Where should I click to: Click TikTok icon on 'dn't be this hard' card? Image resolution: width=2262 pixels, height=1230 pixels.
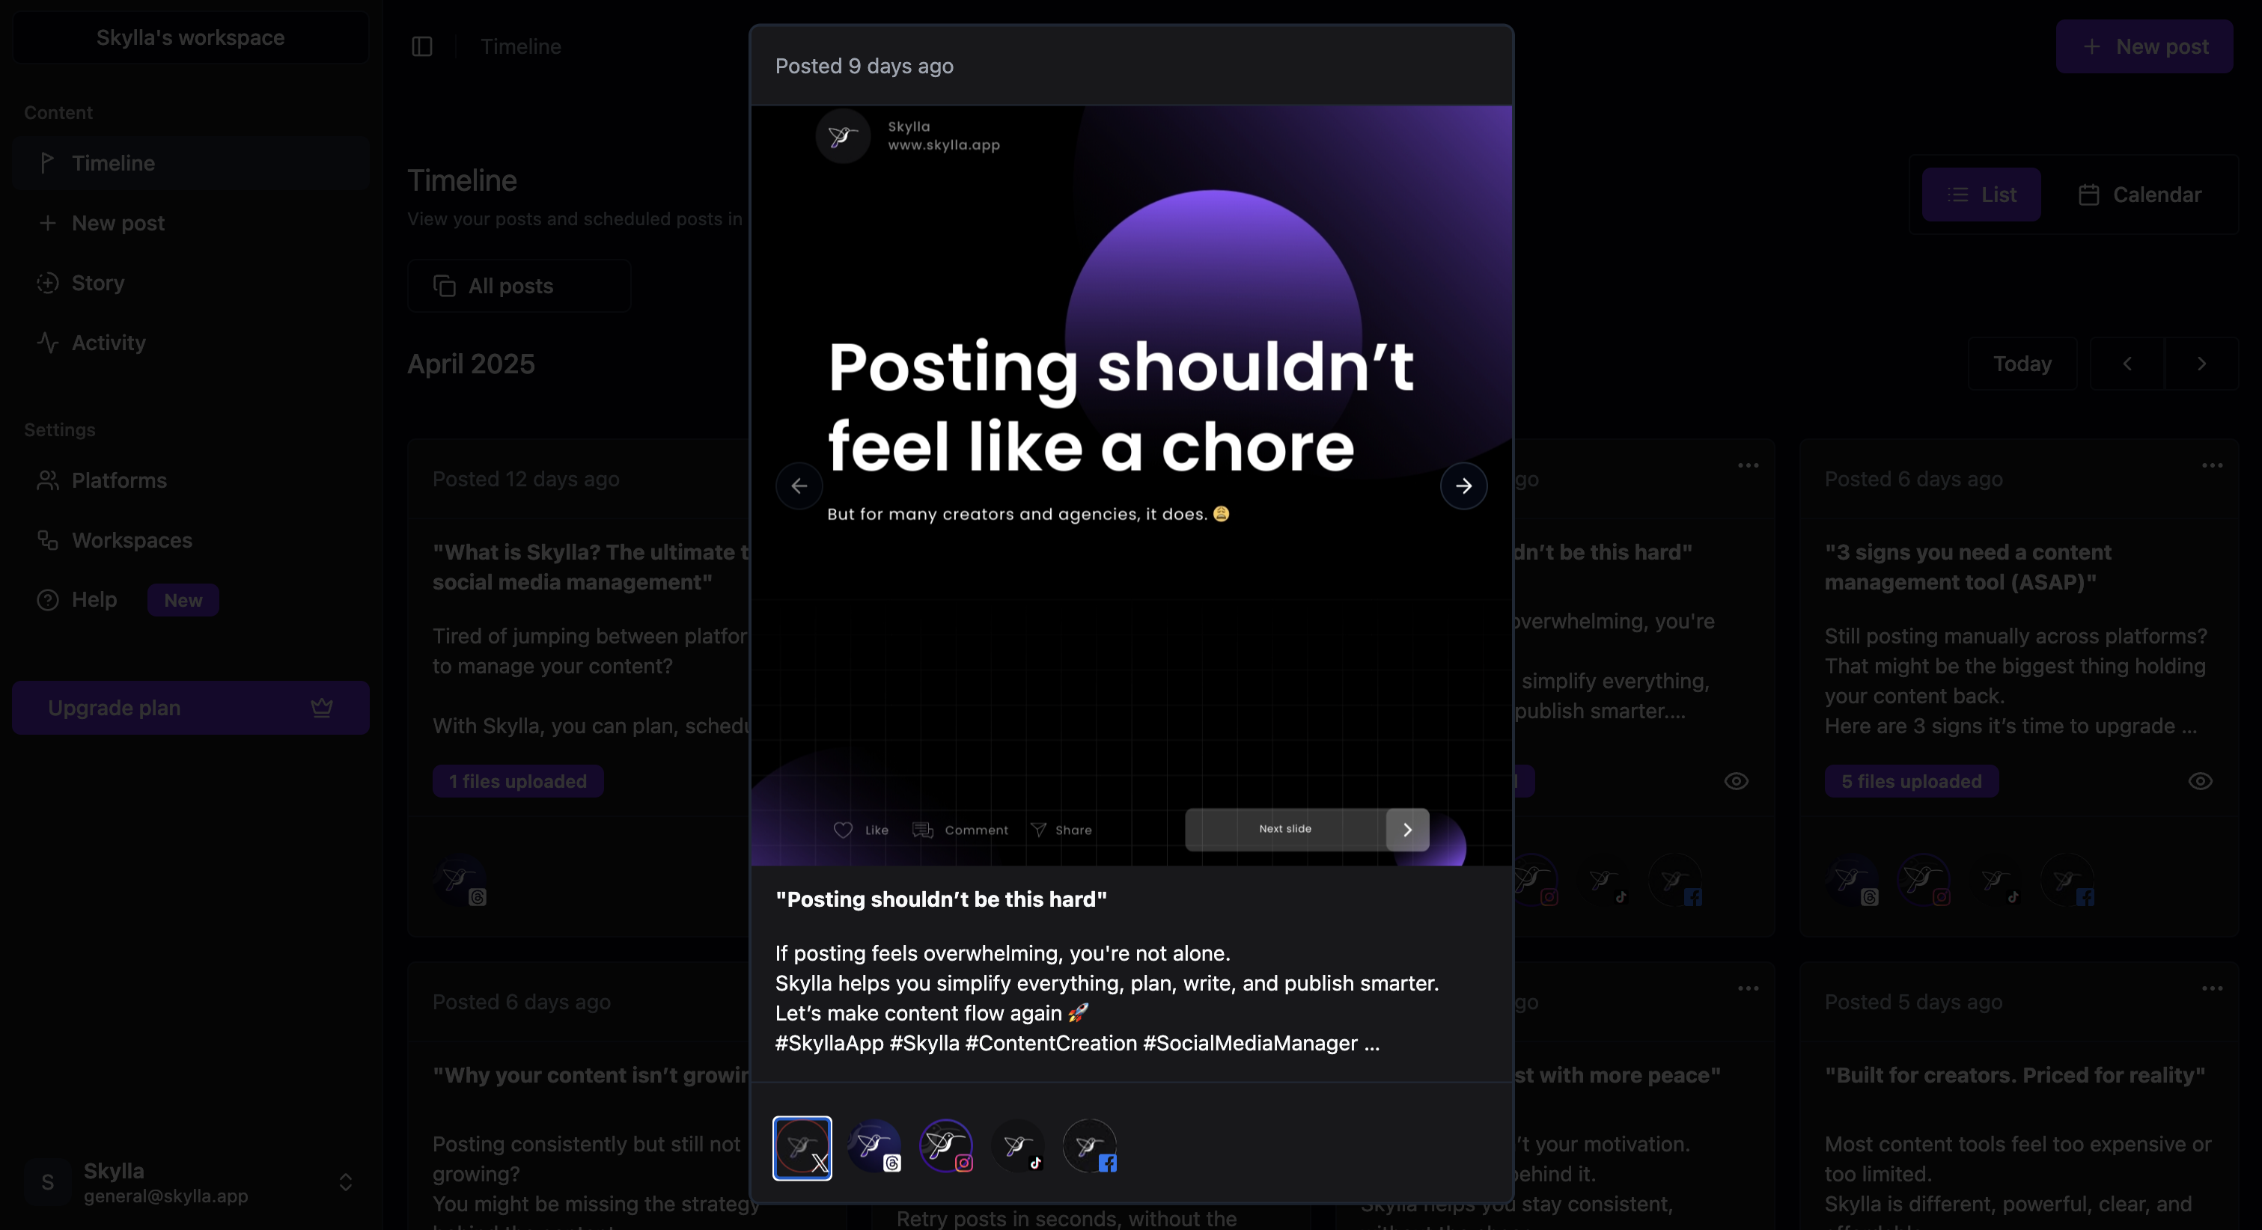(x=1604, y=881)
